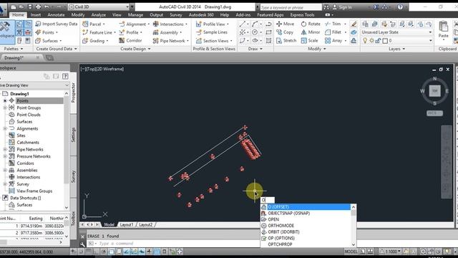Select the Array tool
This screenshot has width=458, height=258.
(333, 41)
